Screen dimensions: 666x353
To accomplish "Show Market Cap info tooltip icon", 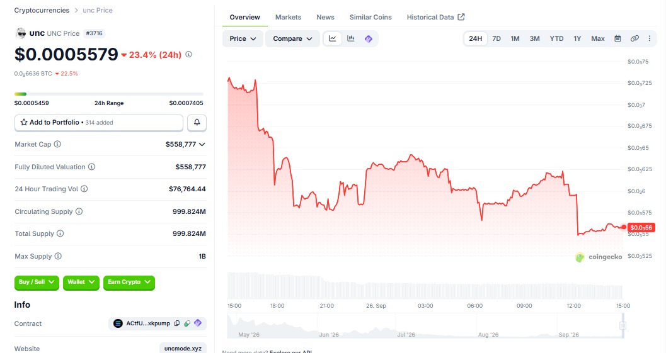I will coord(57,144).
